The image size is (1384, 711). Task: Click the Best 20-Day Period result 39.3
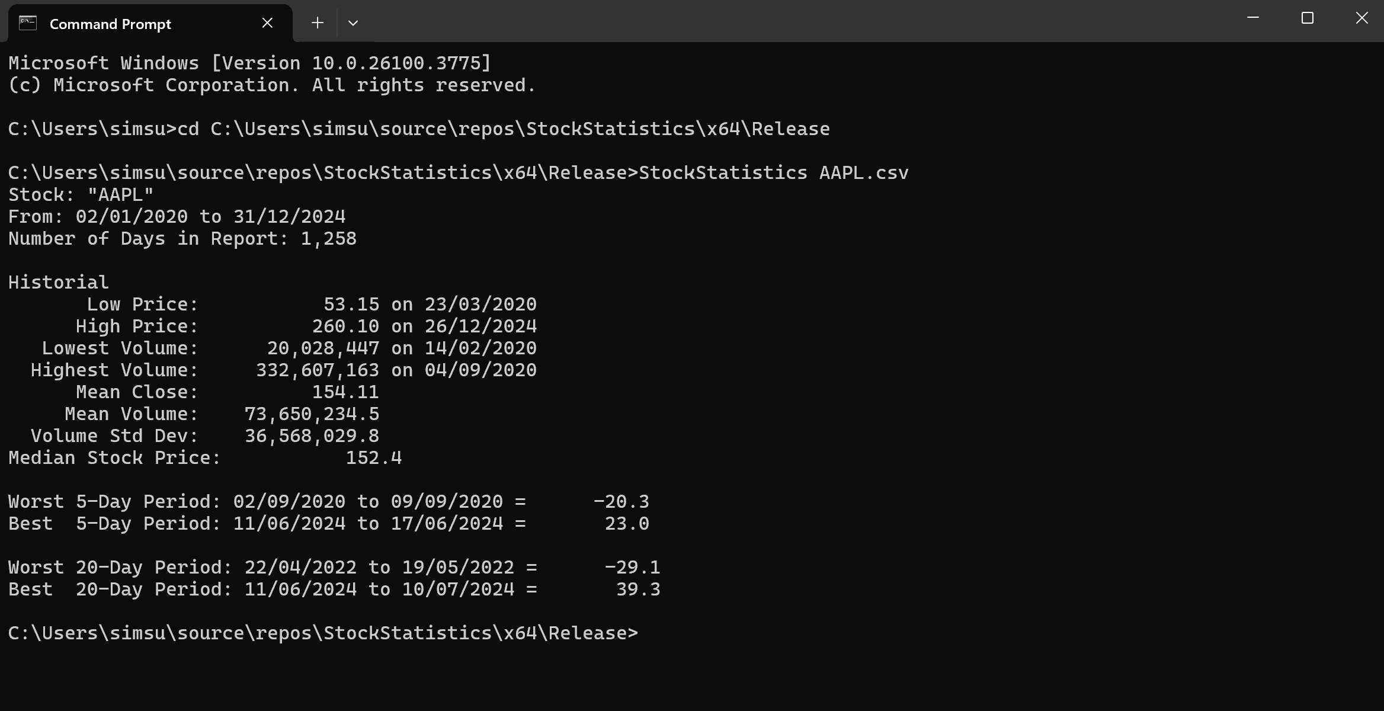pyautogui.click(x=638, y=590)
